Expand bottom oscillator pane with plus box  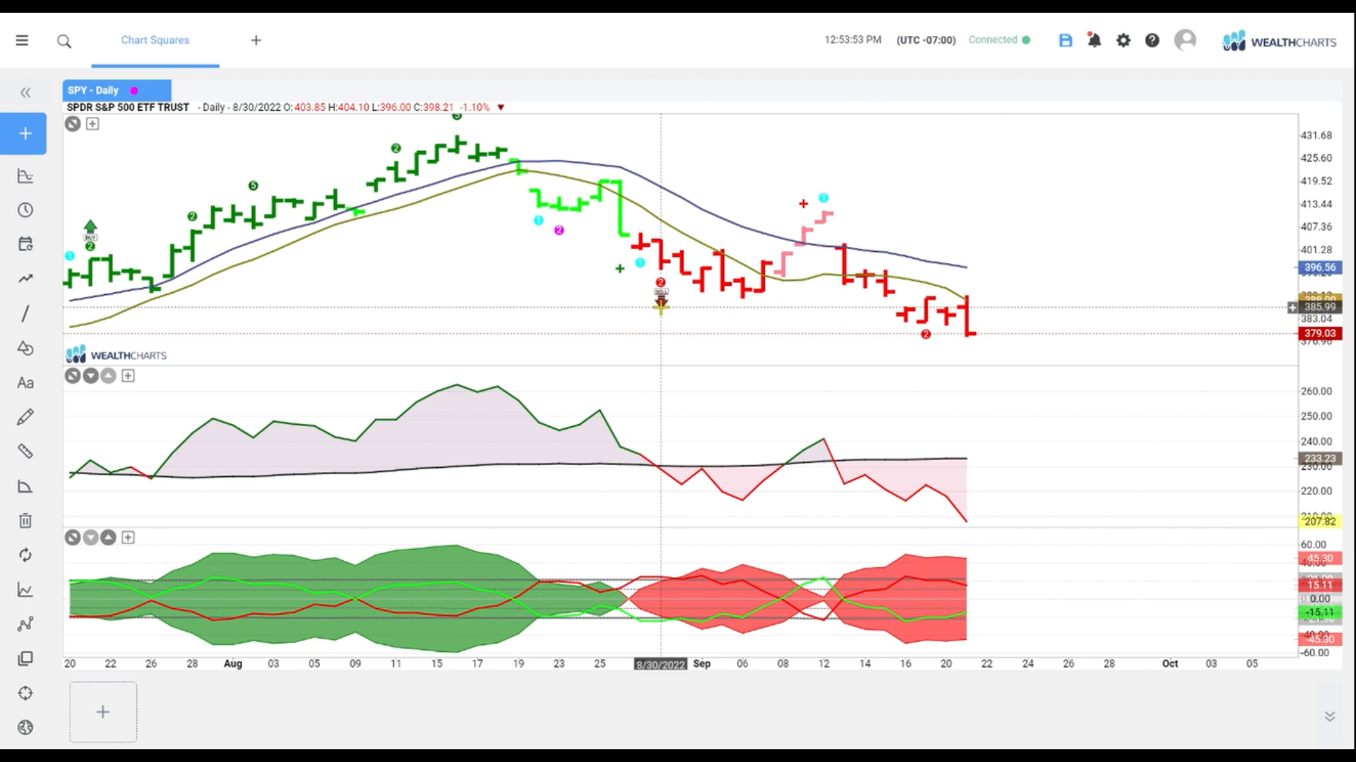(128, 538)
